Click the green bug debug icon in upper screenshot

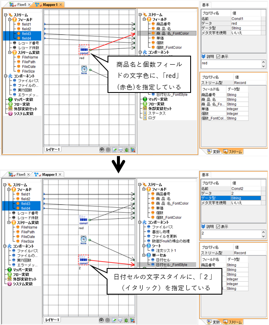point(126,149)
